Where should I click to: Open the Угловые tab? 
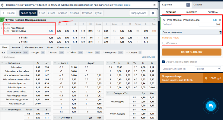[x=16, y=47]
